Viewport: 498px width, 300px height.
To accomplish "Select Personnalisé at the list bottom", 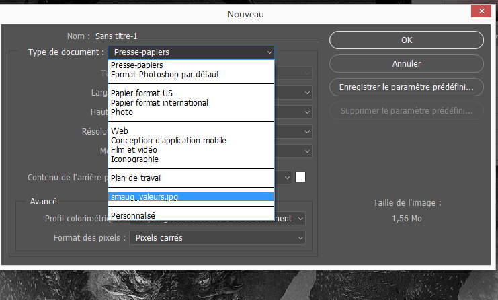I will (134, 216).
